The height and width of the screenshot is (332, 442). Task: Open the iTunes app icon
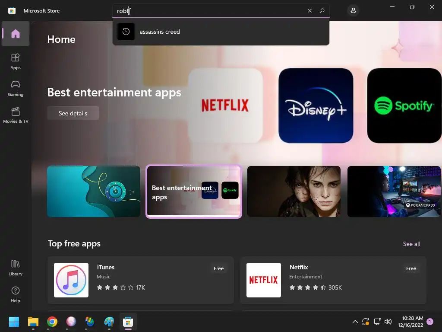[x=71, y=280]
